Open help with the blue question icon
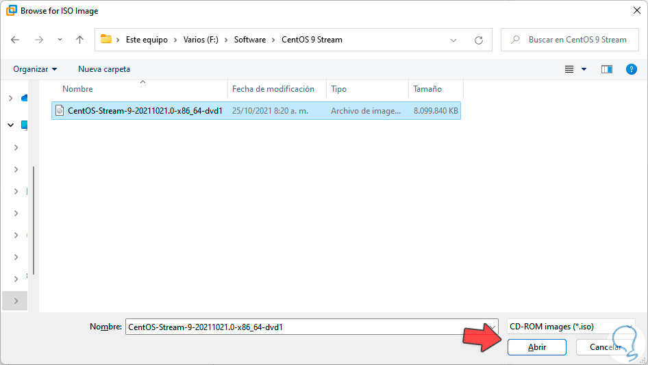648x365 pixels. click(631, 69)
